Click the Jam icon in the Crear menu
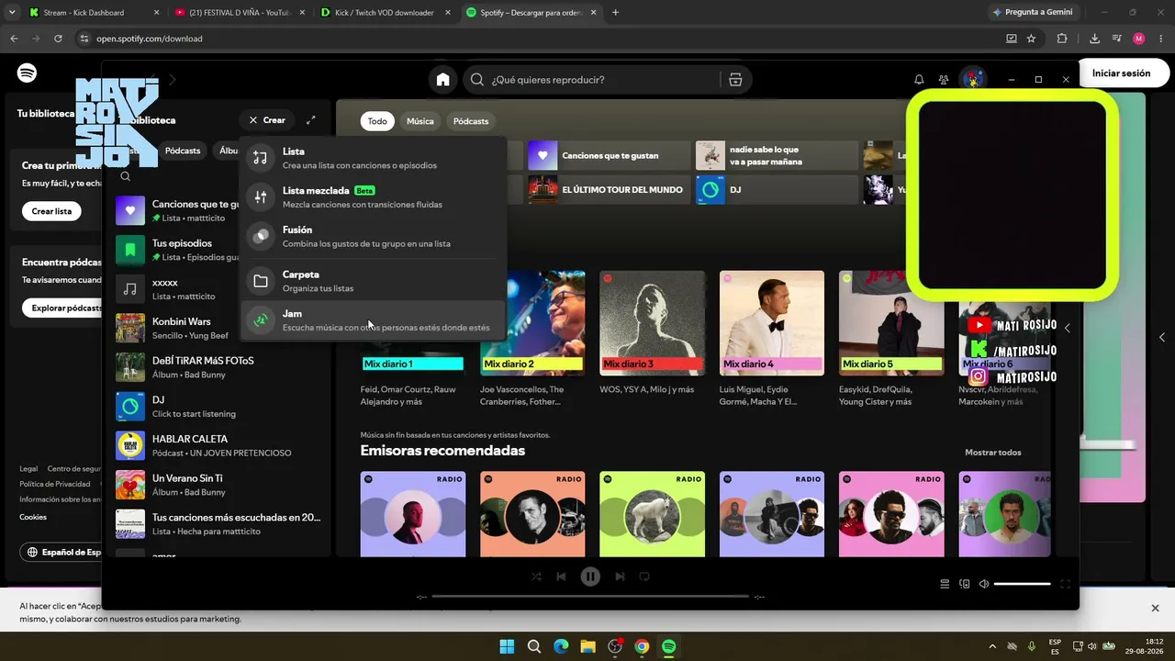 pyautogui.click(x=261, y=319)
